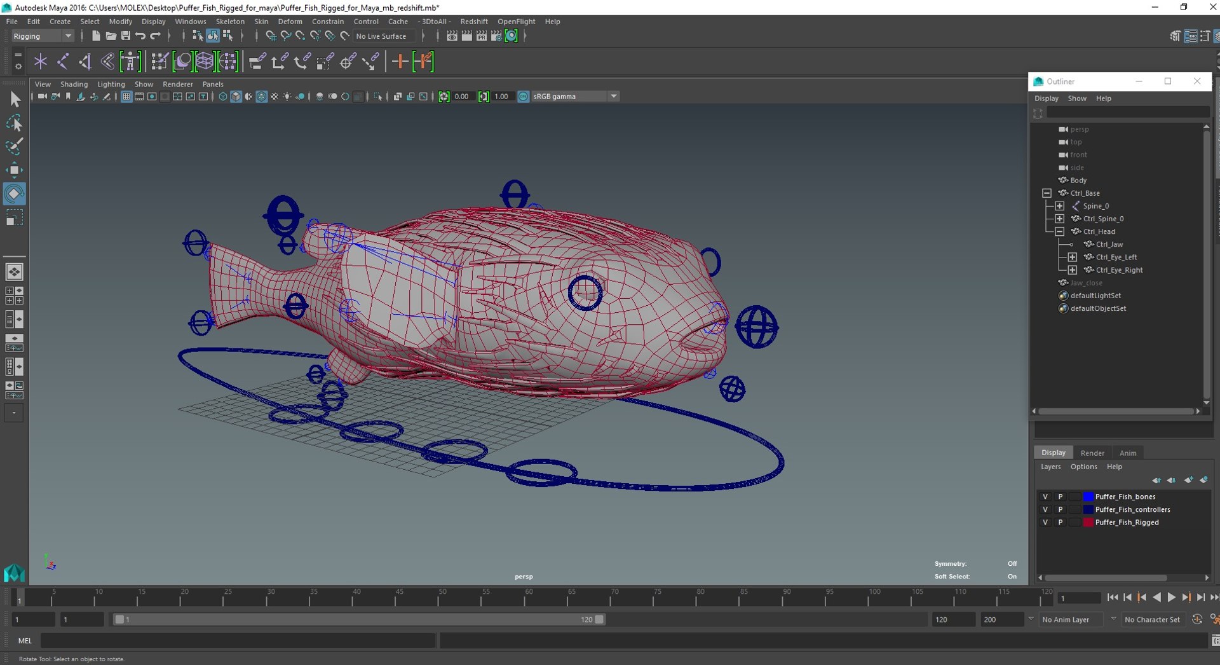Screen dimensions: 1220x665
Task: Select the arrow Select tool in toolbox
Action: click(15, 99)
